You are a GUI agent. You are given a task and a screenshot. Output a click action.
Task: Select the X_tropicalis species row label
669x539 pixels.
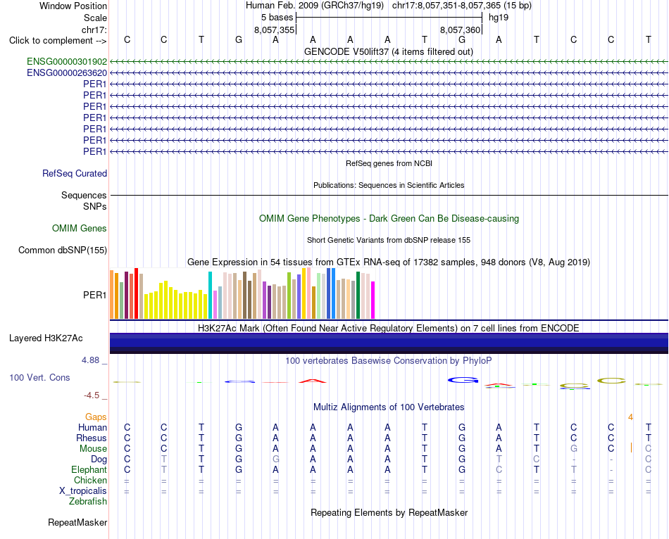click(x=83, y=491)
